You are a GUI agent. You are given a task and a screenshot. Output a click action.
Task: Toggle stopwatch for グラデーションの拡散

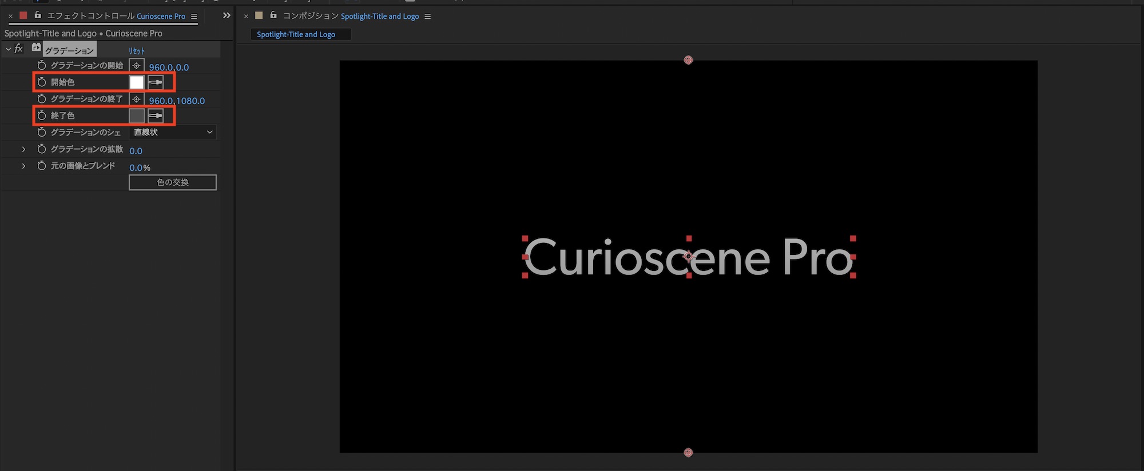[x=42, y=149]
